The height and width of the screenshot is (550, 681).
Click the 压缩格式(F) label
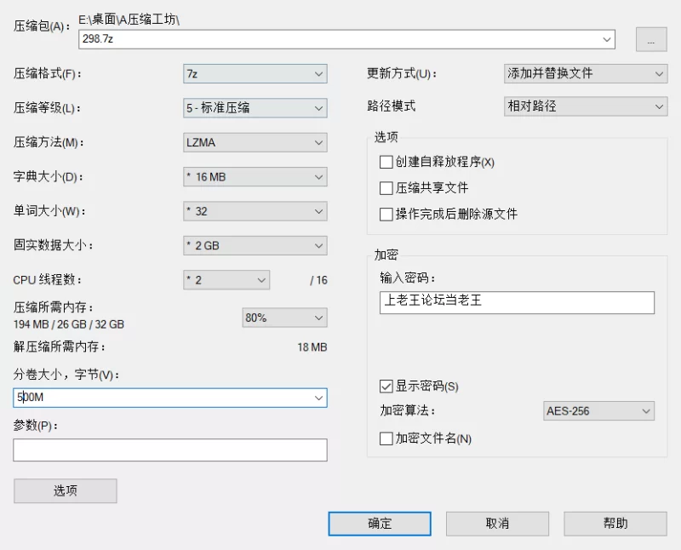[x=48, y=73]
